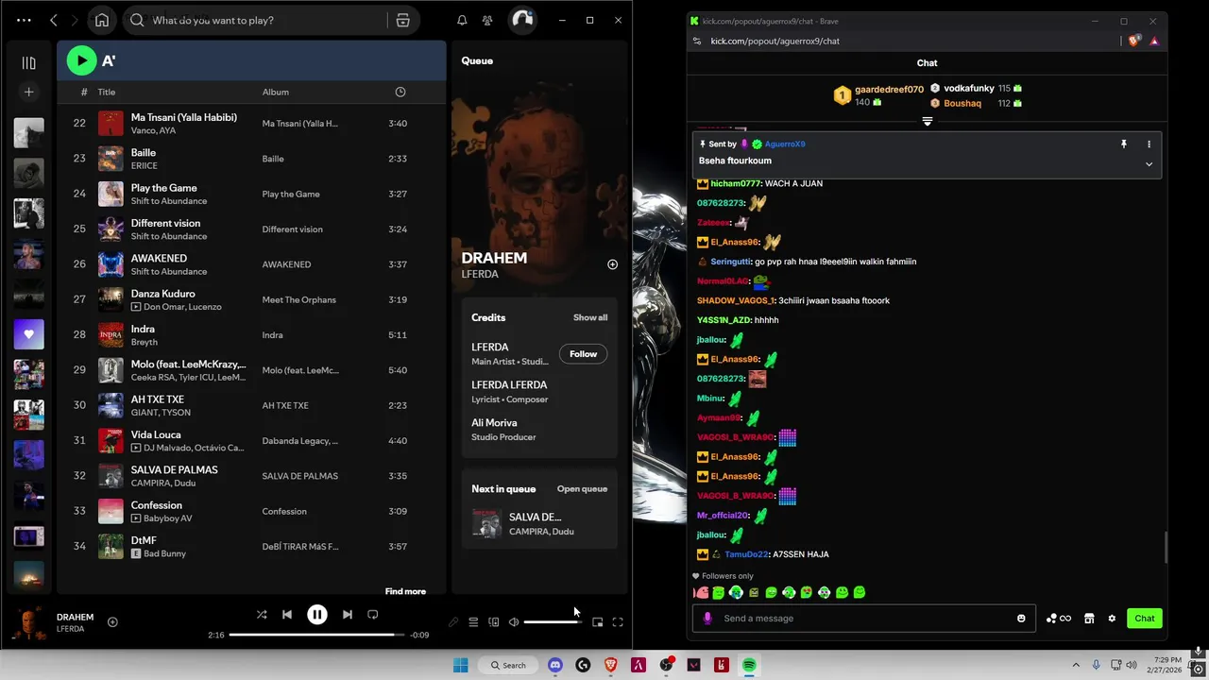Click the Windows taskbar Search box
This screenshot has width=1209, height=680.
click(508, 665)
